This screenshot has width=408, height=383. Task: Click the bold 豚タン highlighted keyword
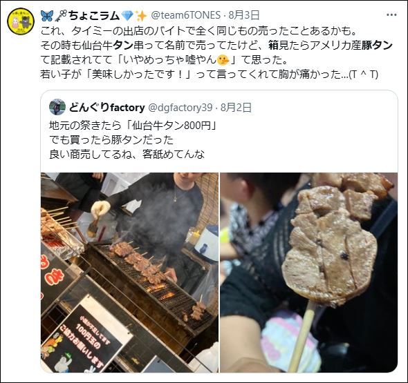point(376,45)
